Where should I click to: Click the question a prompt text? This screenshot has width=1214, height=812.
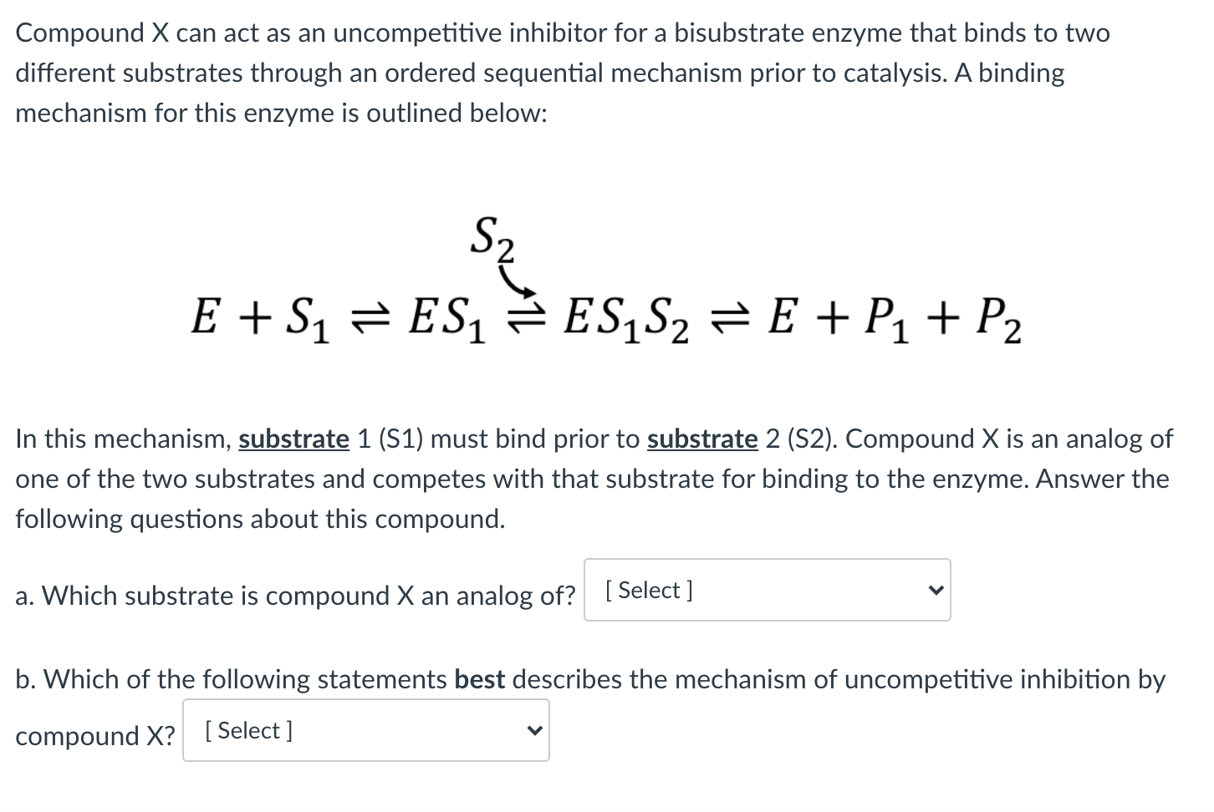[x=293, y=596]
